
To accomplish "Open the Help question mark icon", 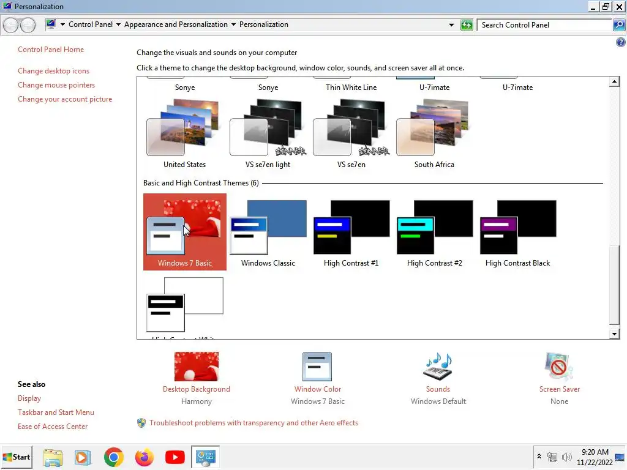I will [x=621, y=42].
